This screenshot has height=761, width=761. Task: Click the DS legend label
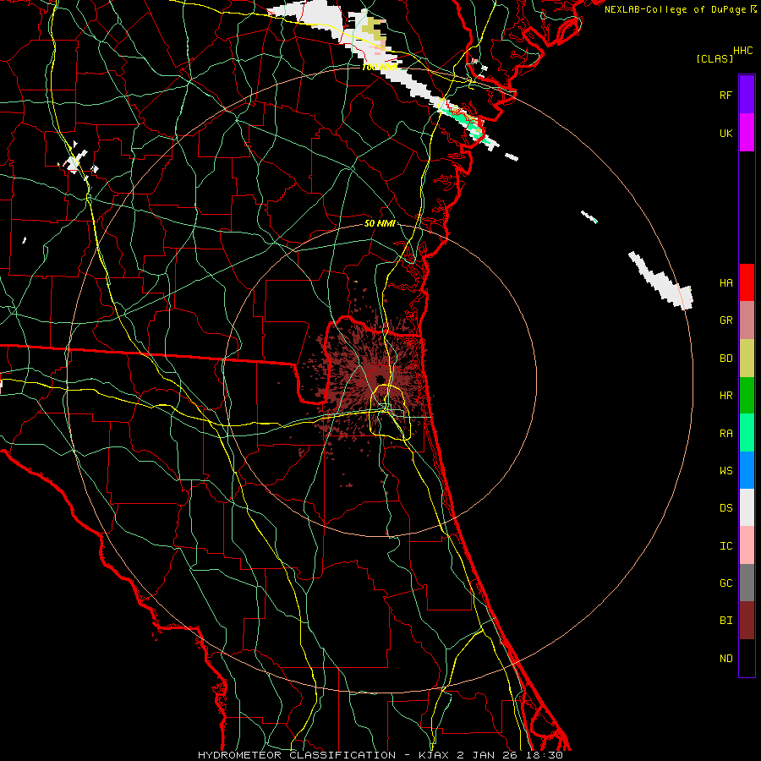coord(725,508)
